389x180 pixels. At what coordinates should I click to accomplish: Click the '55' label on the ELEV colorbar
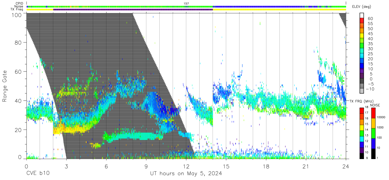point(370,24)
